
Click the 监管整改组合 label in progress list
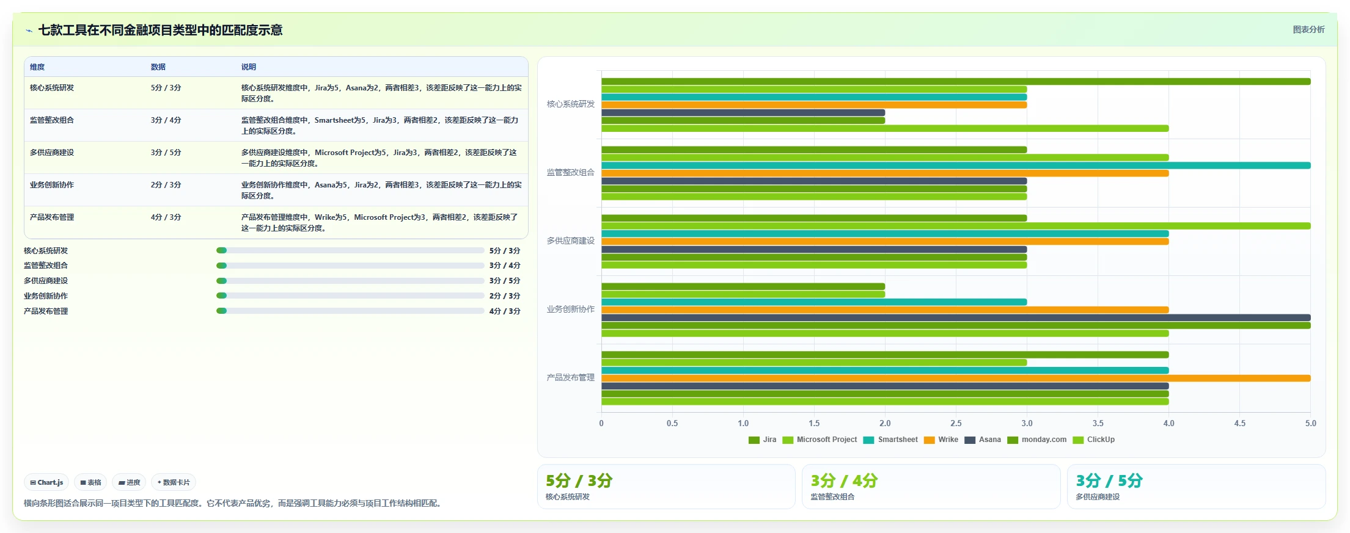46,266
